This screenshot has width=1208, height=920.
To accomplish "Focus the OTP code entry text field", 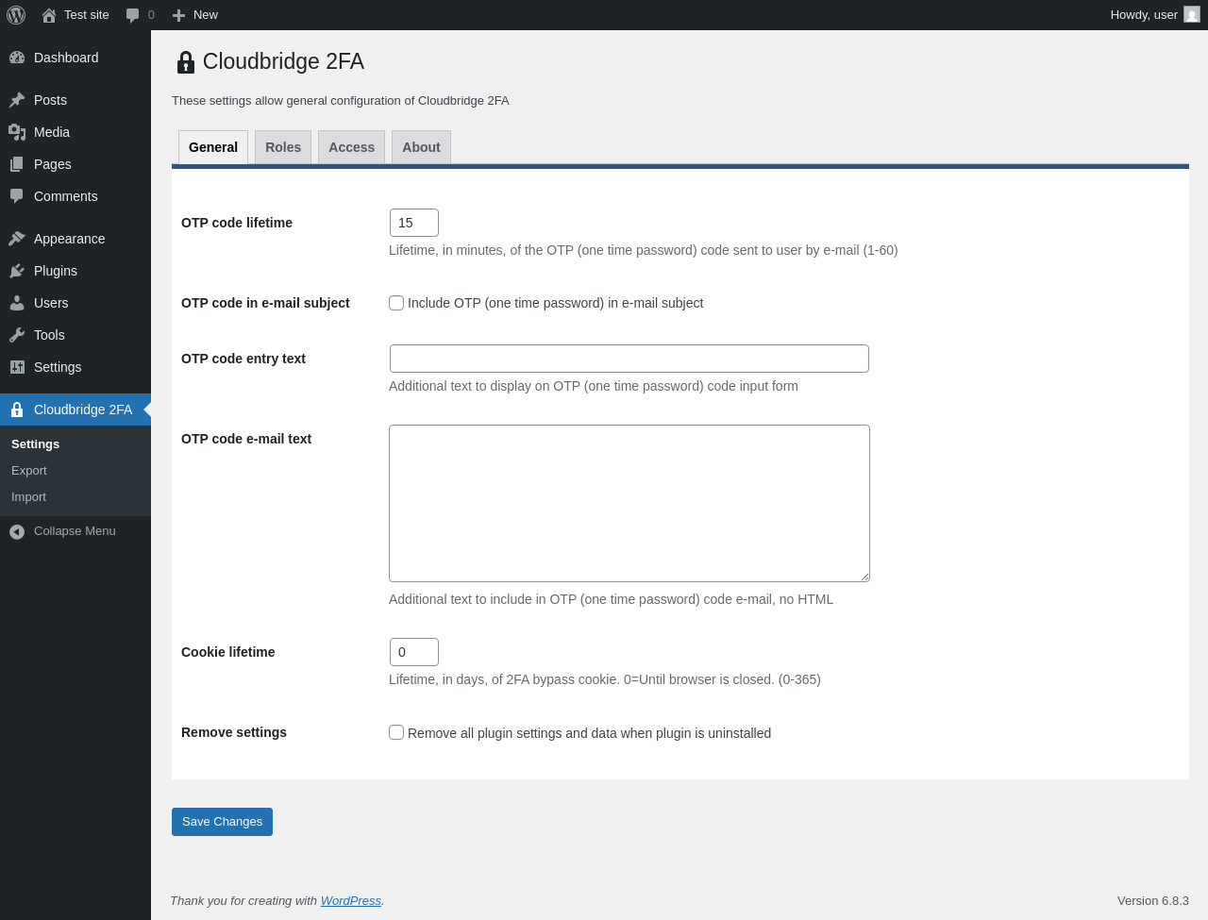I will pos(629,359).
